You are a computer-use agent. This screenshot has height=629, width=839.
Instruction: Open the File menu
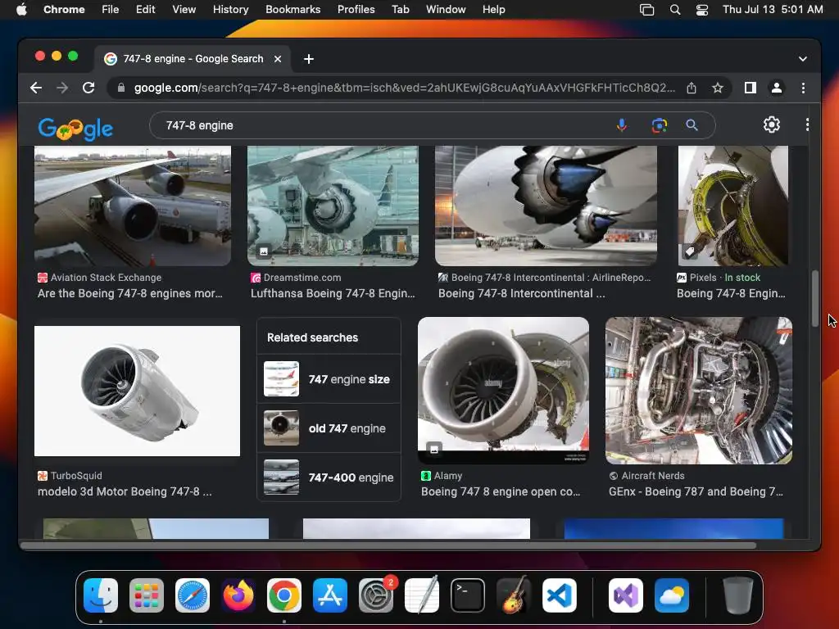pyautogui.click(x=111, y=10)
